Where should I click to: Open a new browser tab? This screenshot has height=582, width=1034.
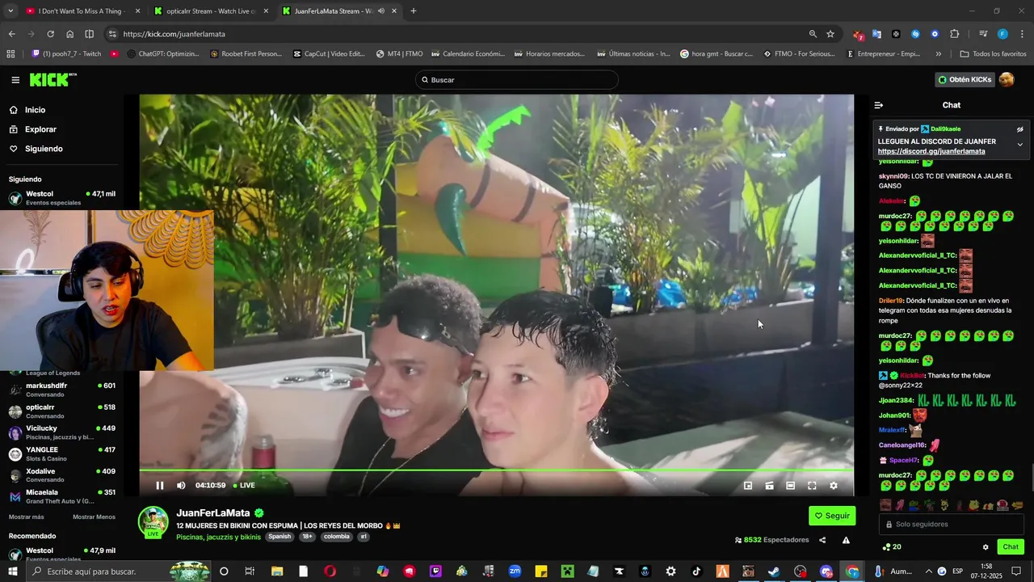(x=414, y=11)
